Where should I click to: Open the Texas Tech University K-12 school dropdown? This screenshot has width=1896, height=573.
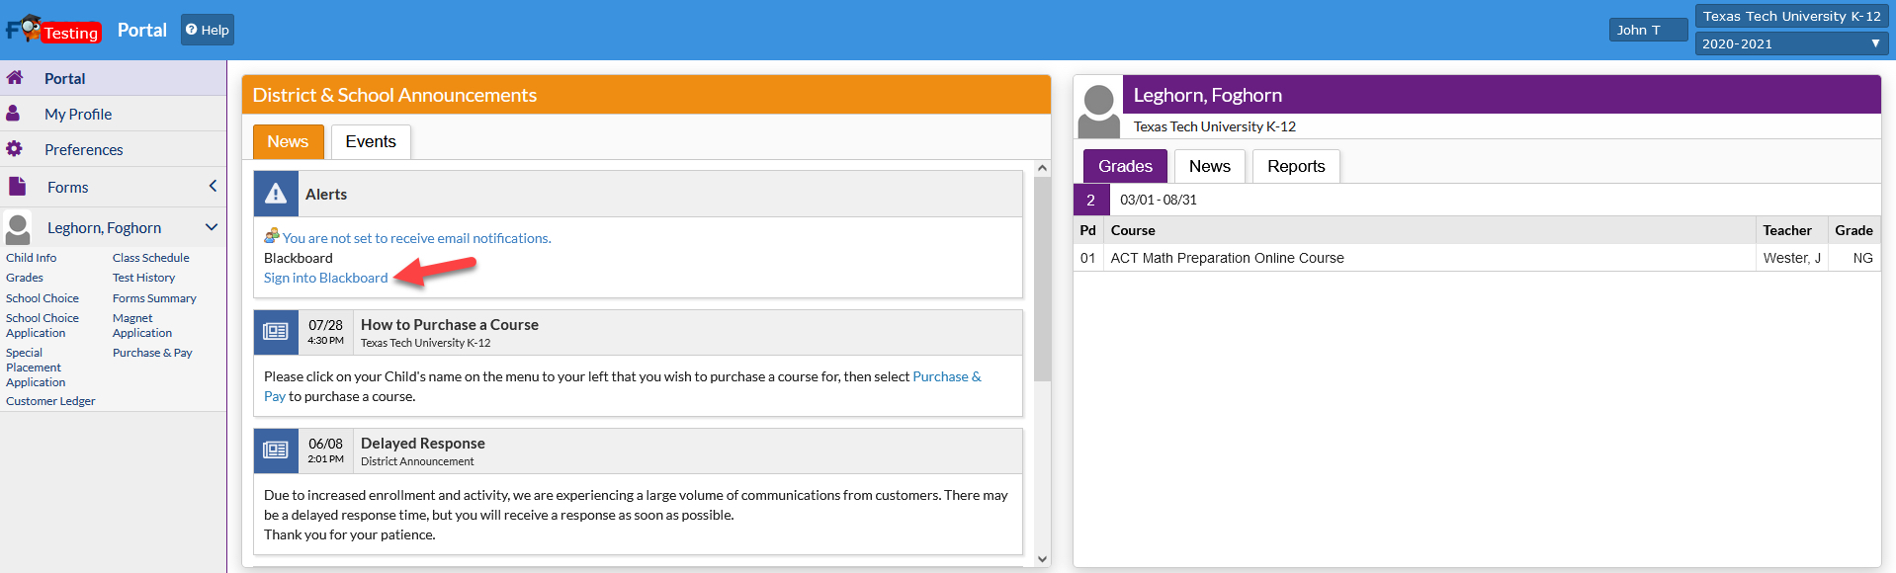(x=1791, y=16)
